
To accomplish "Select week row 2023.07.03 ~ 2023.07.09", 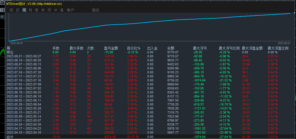I will [150, 84].
